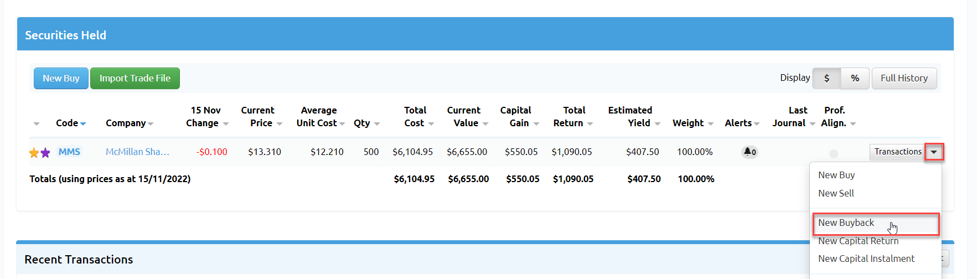Click the Alerts column sort arrow

(757, 123)
